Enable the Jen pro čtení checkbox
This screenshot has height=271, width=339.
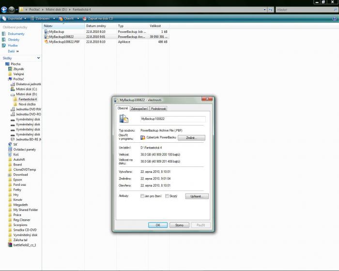pyautogui.click(x=142, y=196)
